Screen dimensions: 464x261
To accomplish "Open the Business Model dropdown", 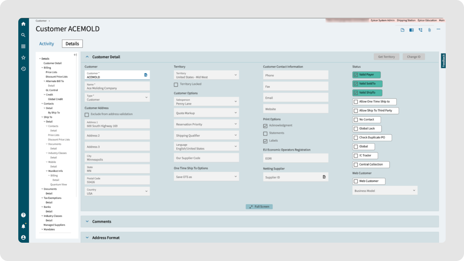I will 415,190.
